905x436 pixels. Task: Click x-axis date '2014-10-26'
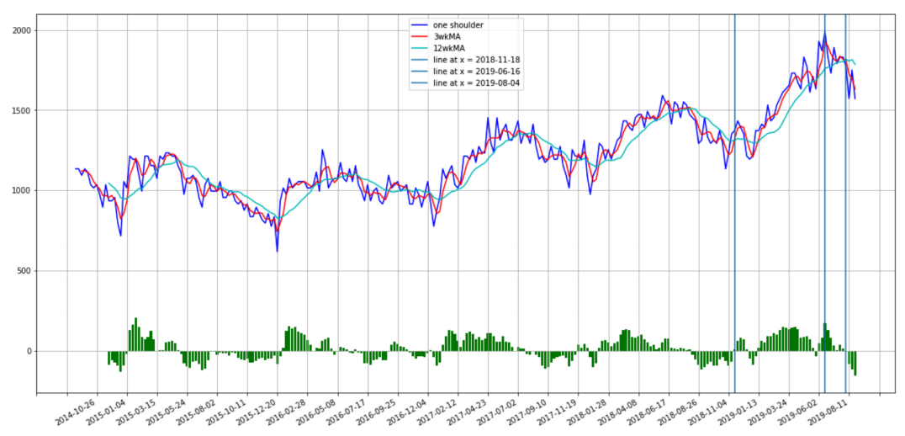77,411
